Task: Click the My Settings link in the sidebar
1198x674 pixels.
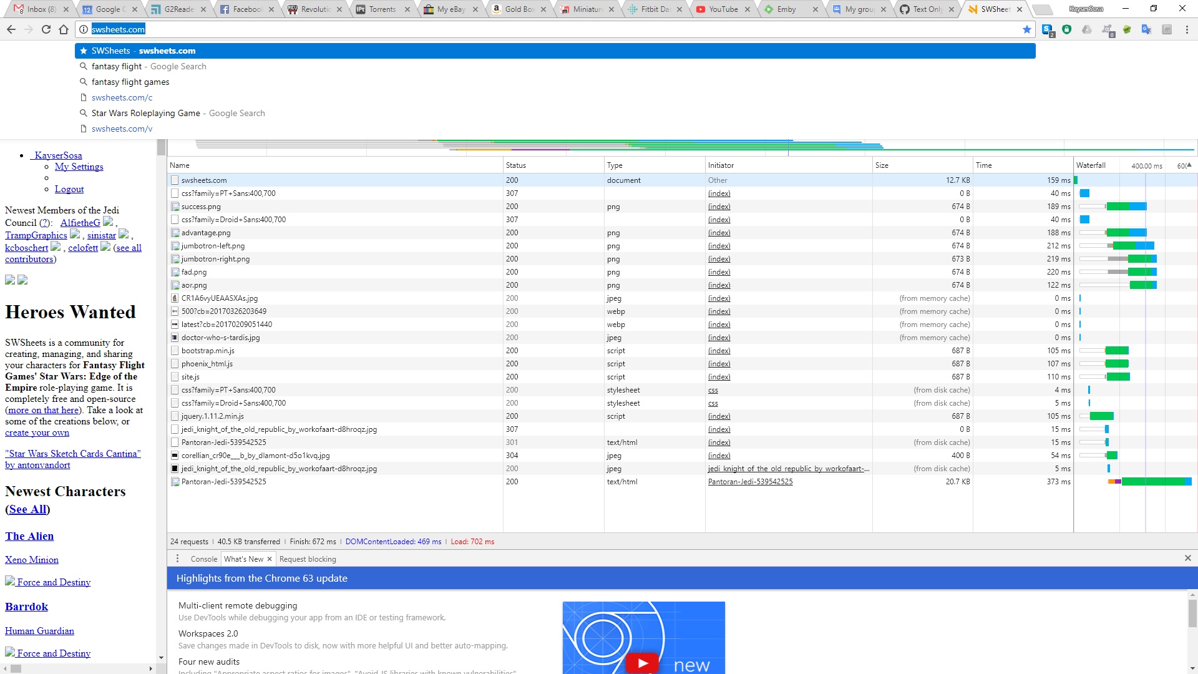Action: point(79,167)
